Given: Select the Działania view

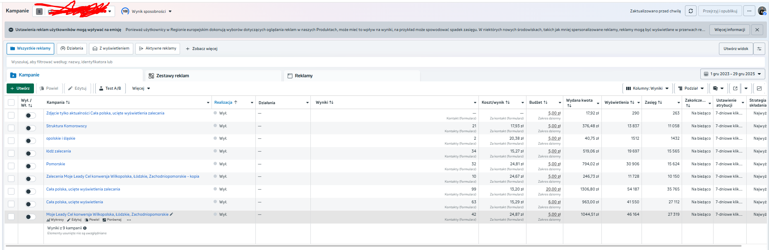Looking at the screenshot, I should [x=72, y=49].
